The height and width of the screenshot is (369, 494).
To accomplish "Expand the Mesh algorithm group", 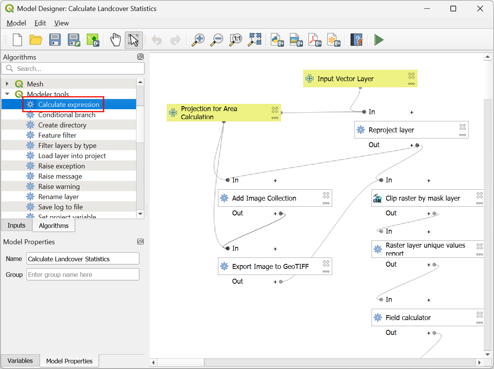I will 7,84.
